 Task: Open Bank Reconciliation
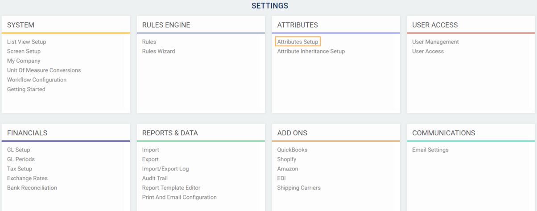(x=32, y=188)
